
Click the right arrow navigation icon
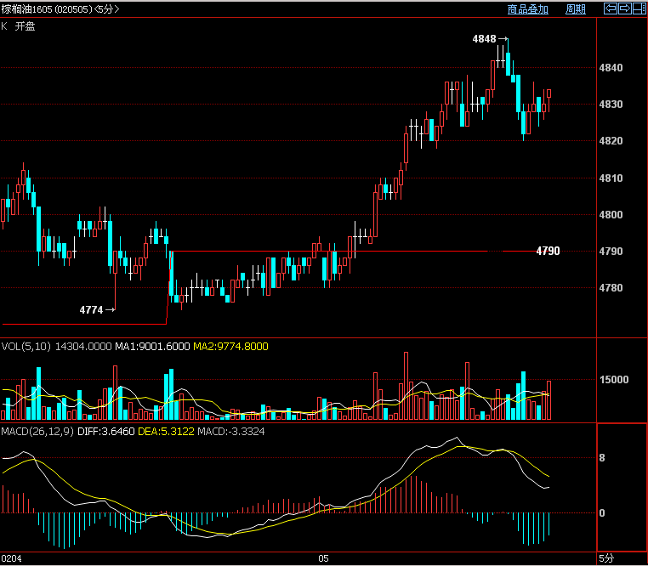pos(624,9)
